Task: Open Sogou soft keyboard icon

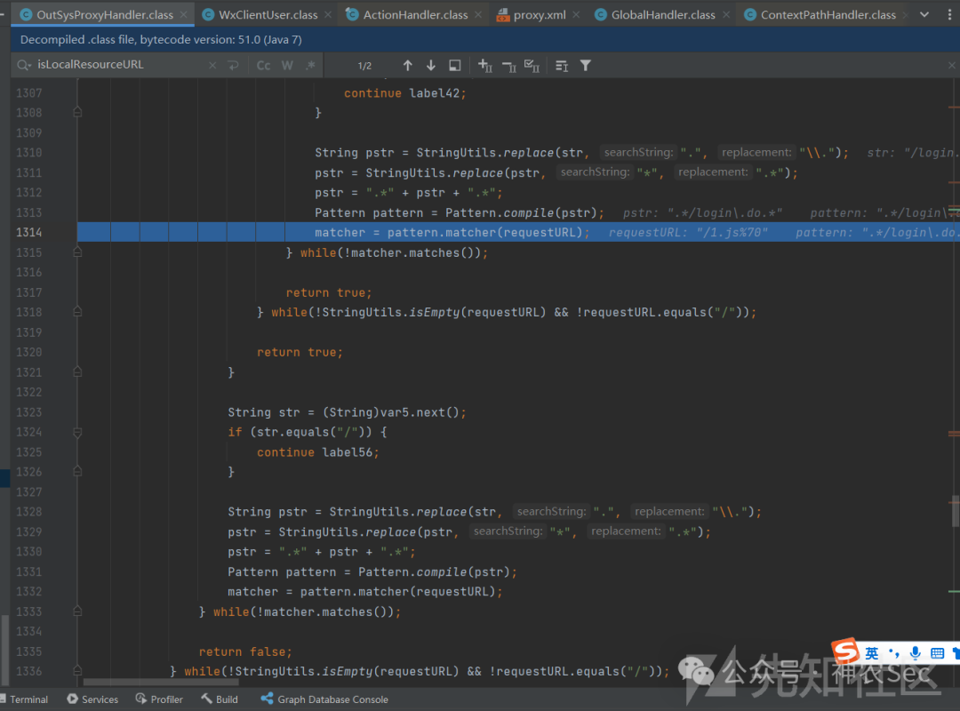Action: [937, 653]
